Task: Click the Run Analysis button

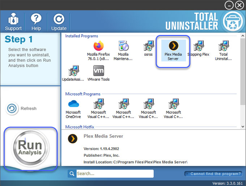Action: [30, 148]
